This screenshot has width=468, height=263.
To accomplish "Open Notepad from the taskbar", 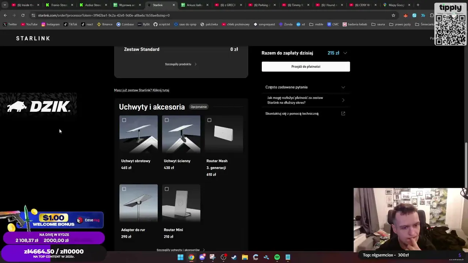I will [x=288, y=257].
